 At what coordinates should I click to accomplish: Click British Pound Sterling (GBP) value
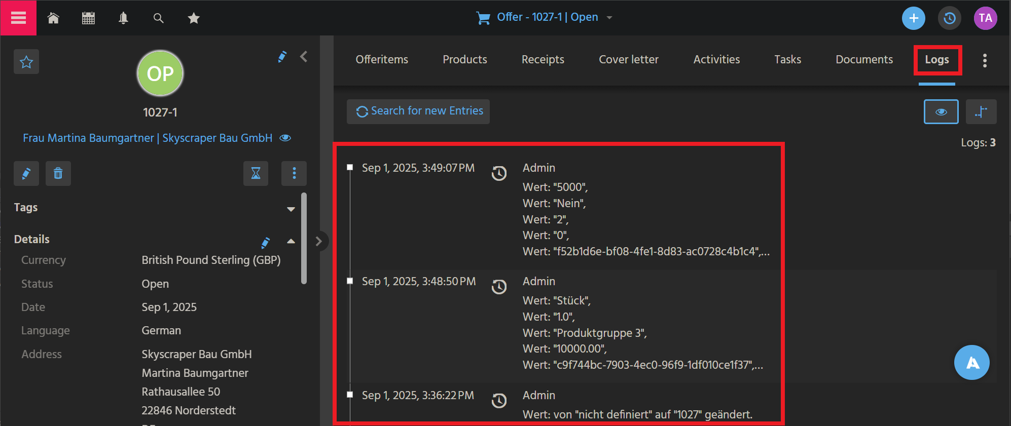(x=211, y=260)
